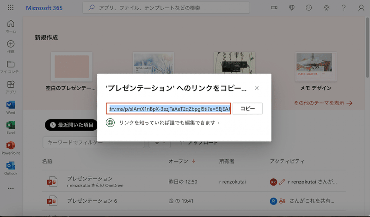The width and height of the screenshot is (370, 217).
Task: Go to ホーム in the sidebar
Action: click(11, 26)
